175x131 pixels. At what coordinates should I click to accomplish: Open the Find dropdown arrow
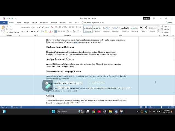click(x=168, y=26)
